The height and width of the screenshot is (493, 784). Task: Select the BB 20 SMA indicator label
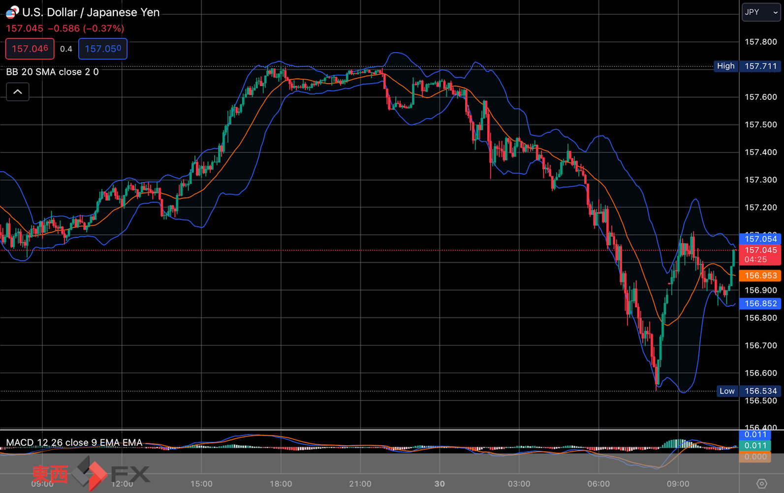tap(52, 72)
